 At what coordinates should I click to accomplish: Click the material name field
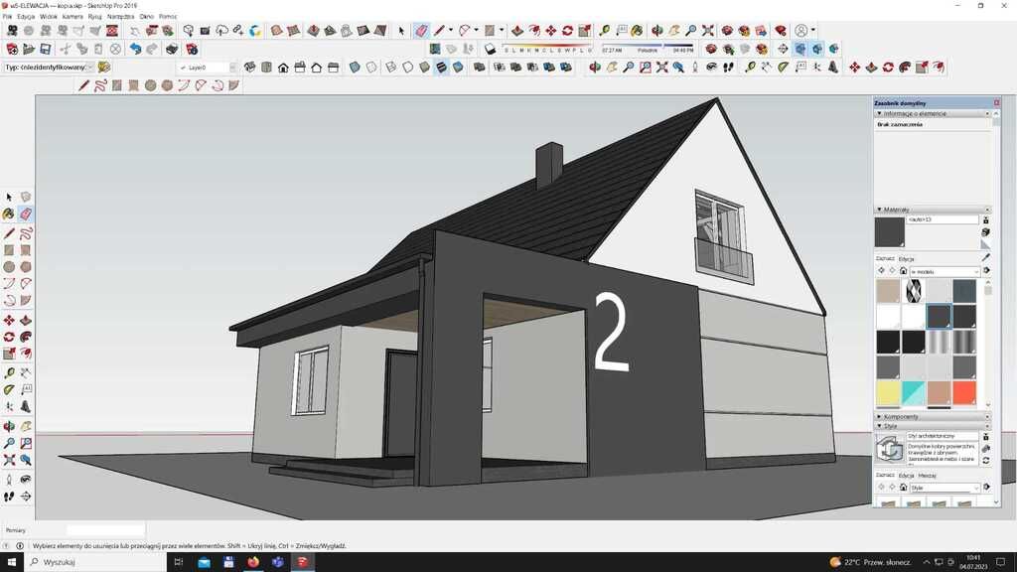(x=942, y=219)
